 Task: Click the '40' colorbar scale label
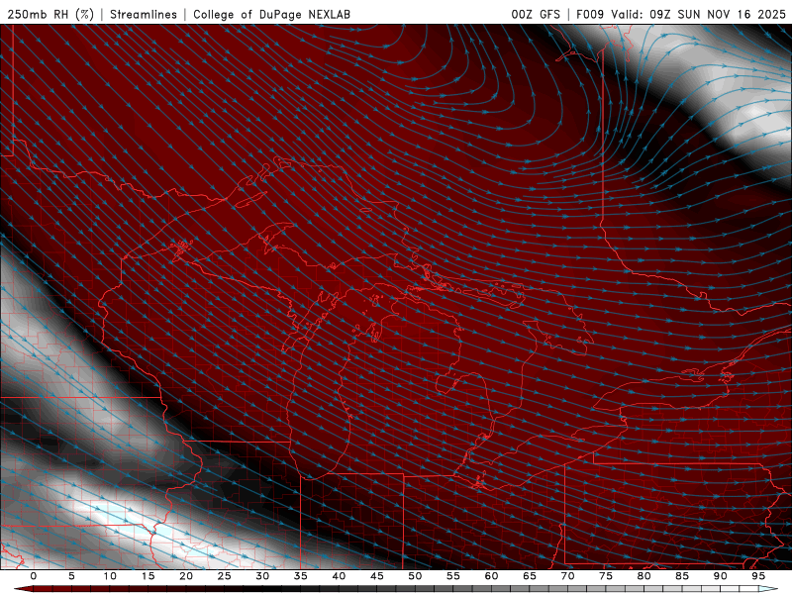coord(339,576)
